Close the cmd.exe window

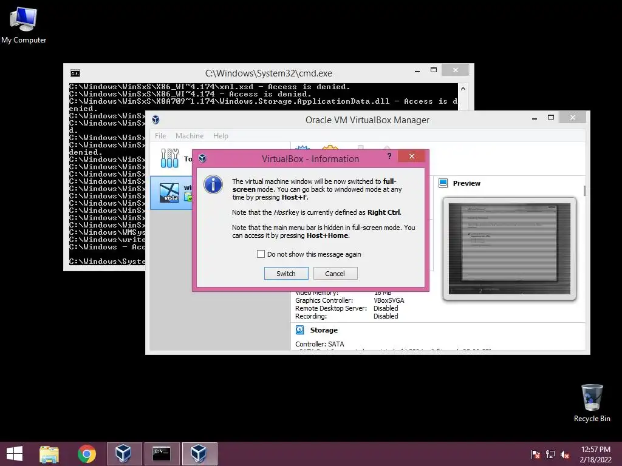[456, 70]
